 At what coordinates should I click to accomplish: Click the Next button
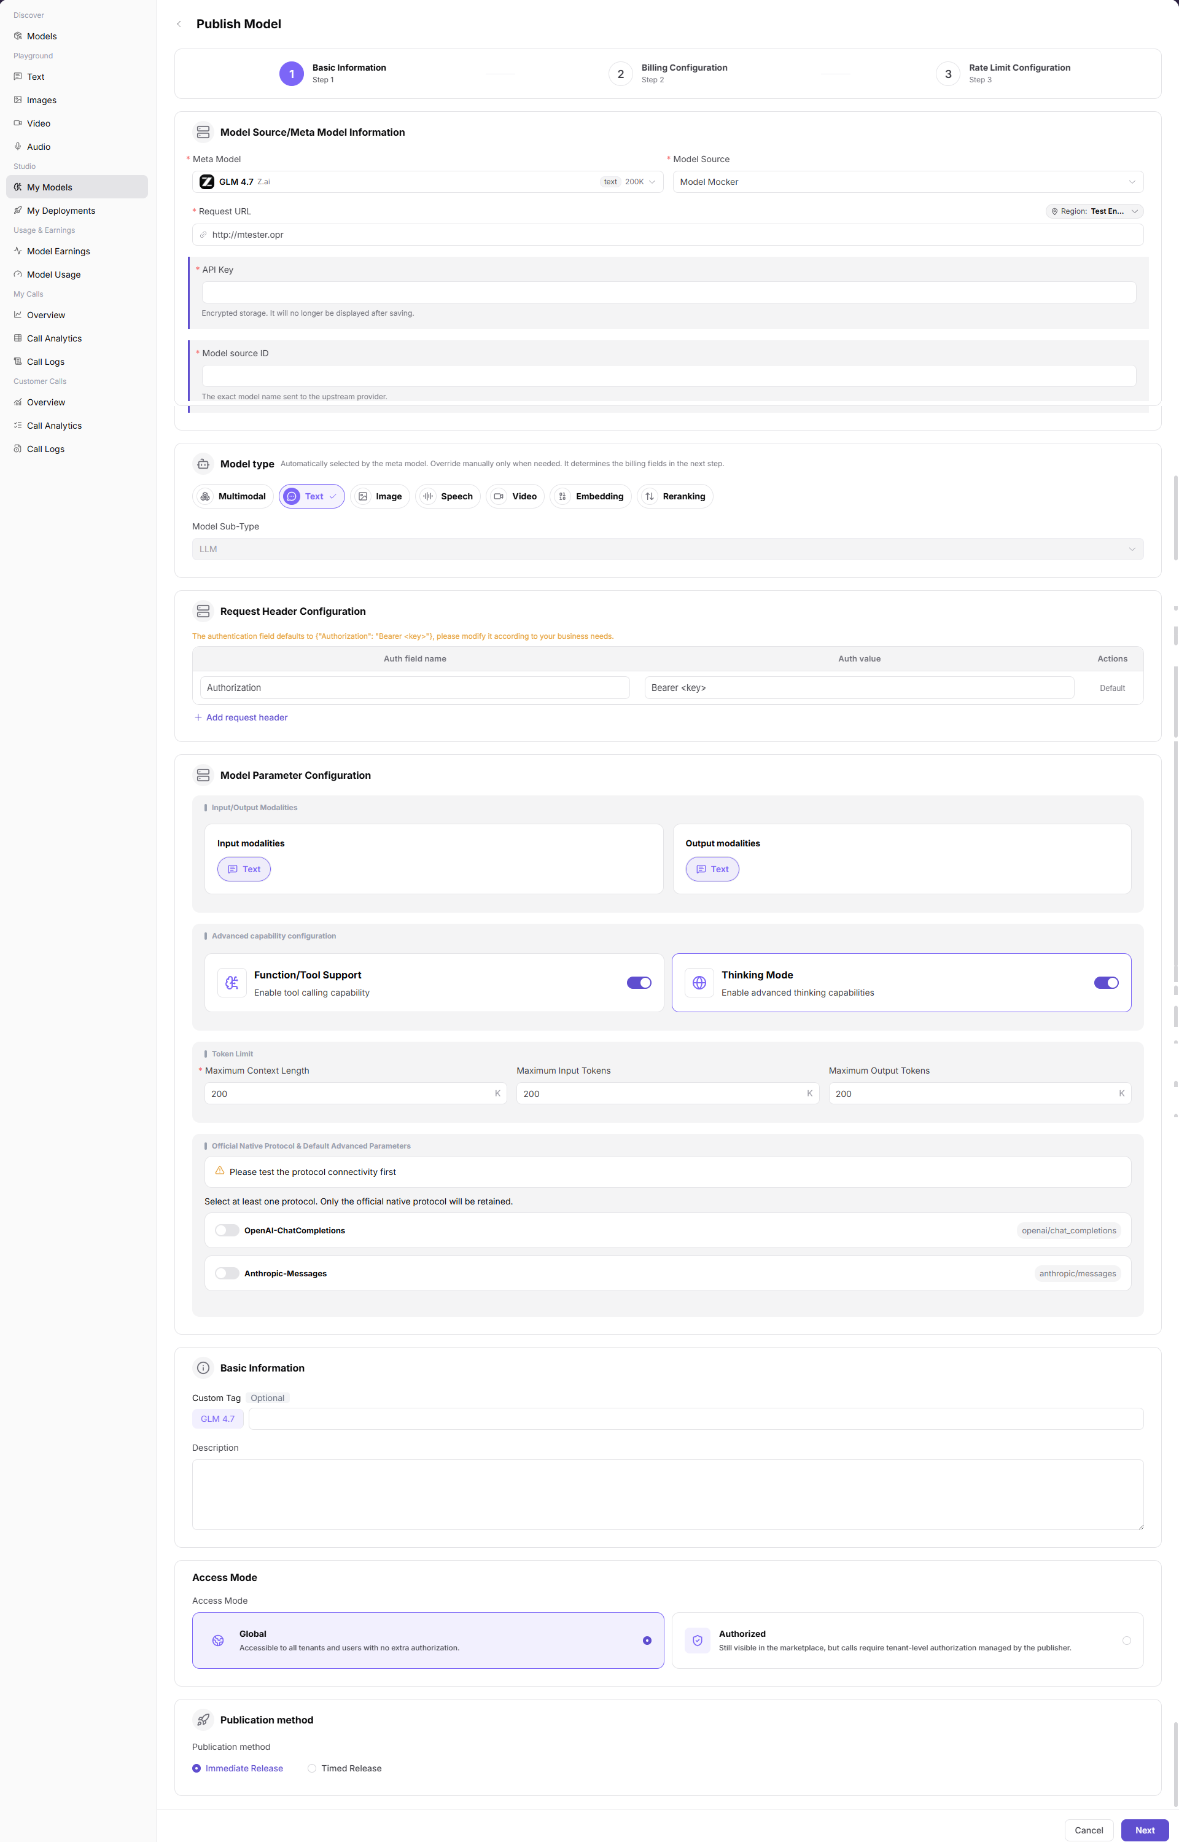[1145, 1830]
